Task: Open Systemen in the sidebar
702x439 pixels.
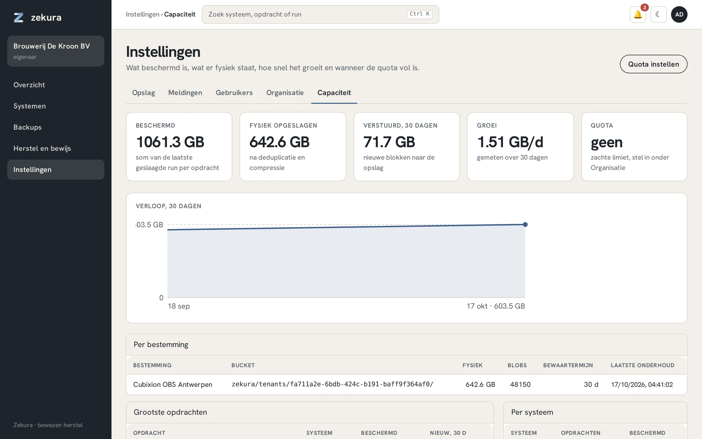Action: pos(56,106)
